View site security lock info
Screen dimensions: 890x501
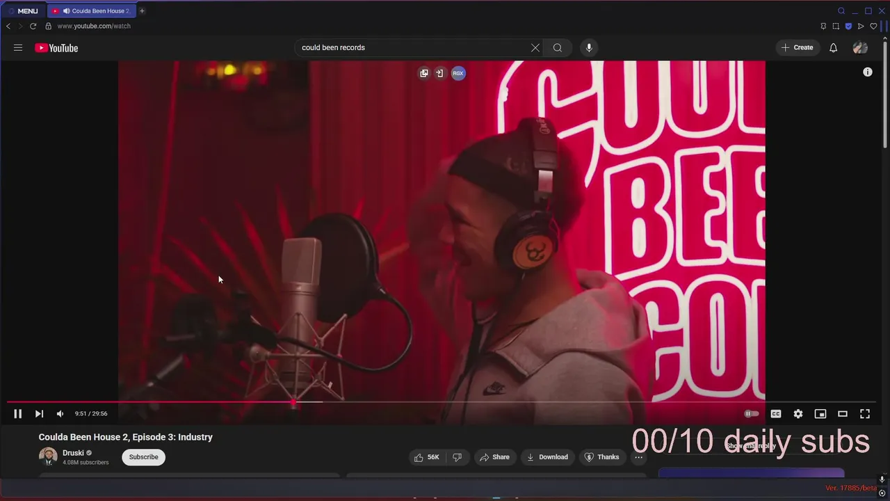[x=48, y=26]
